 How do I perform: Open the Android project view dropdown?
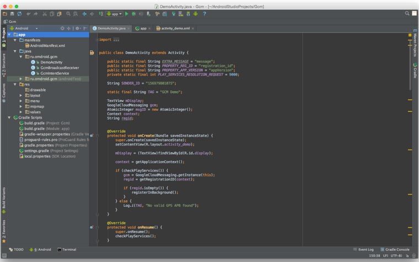coord(24,28)
